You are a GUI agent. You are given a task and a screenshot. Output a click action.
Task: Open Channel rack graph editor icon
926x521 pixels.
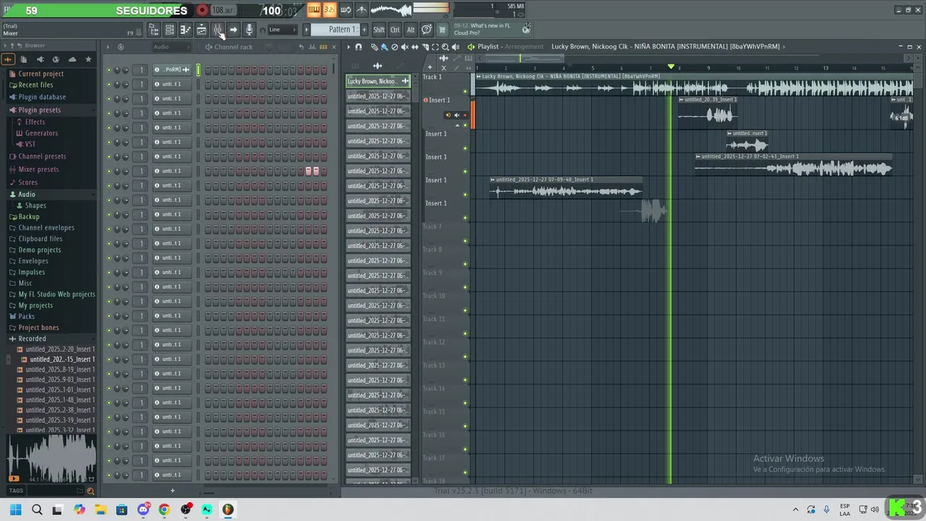[313, 47]
